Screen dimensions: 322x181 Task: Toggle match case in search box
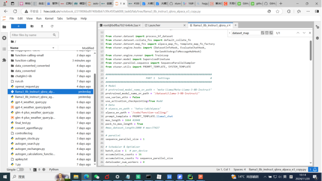click(x=262, y=33)
